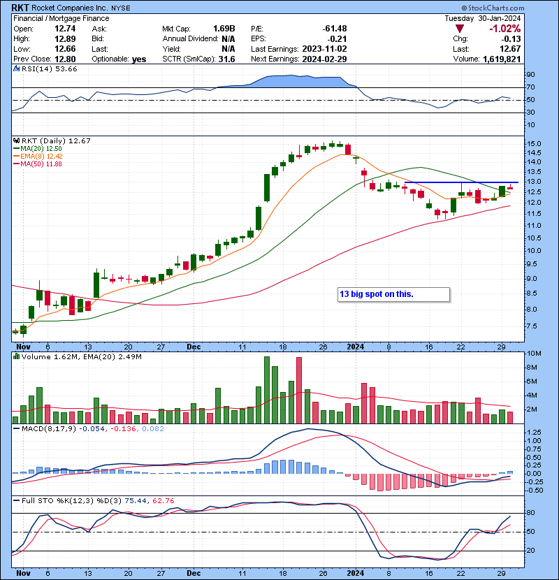Click the EPS value -0.21
The image size is (559, 580).
click(x=337, y=39)
